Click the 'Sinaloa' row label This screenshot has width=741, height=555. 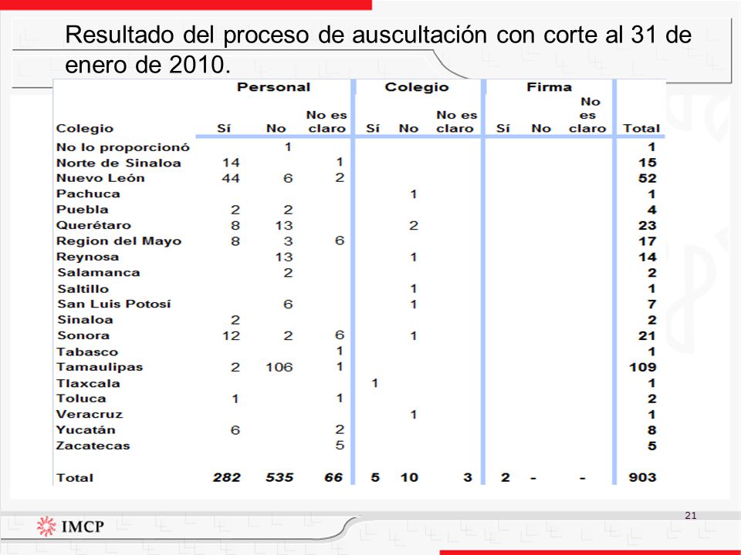tap(85, 320)
